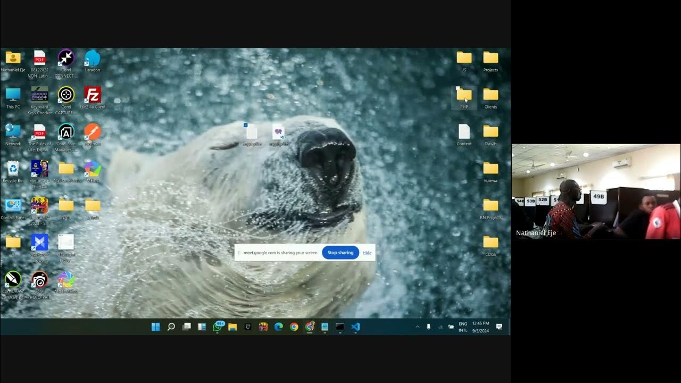The width and height of the screenshot is (681, 383).
Task: Select the Nathaniel Eje user folder
Action: 13,61
